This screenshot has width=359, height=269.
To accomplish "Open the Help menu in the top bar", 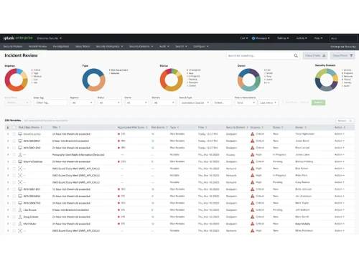I will pyautogui.click(x=318, y=38).
